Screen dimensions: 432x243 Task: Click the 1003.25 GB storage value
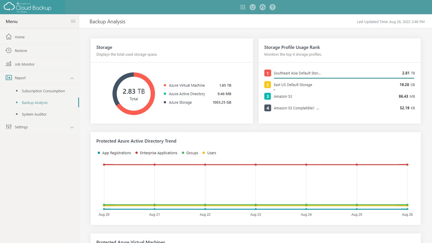[222, 102]
